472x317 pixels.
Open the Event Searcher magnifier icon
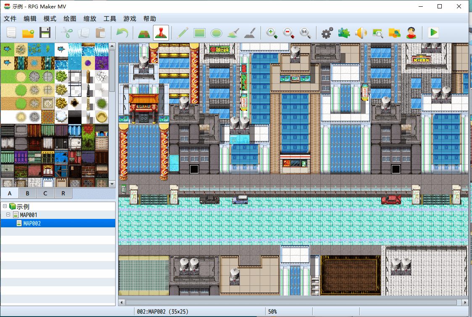pyautogui.click(x=378, y=32)
